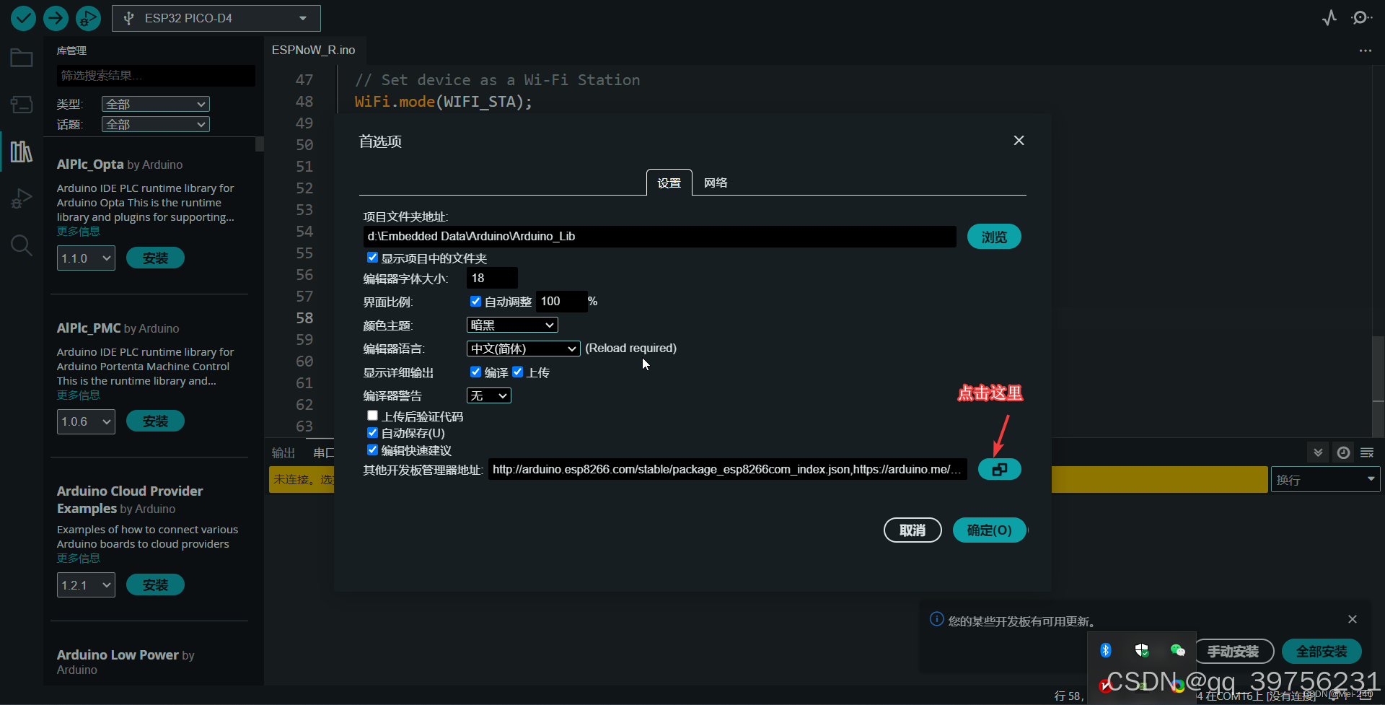Toggle verbose output 上传 checkbox

point(517,372)
